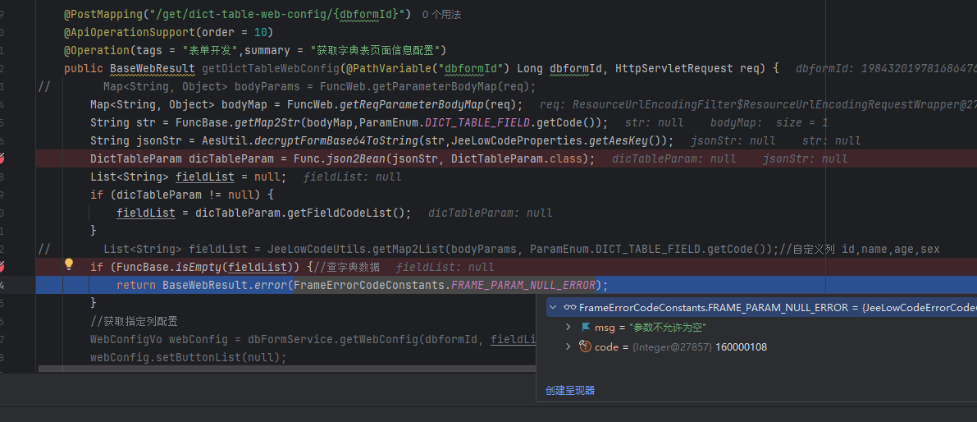Expand the code Integer field node
The width and height of the screenshot is (977, 422).
[x=568, y=347]
